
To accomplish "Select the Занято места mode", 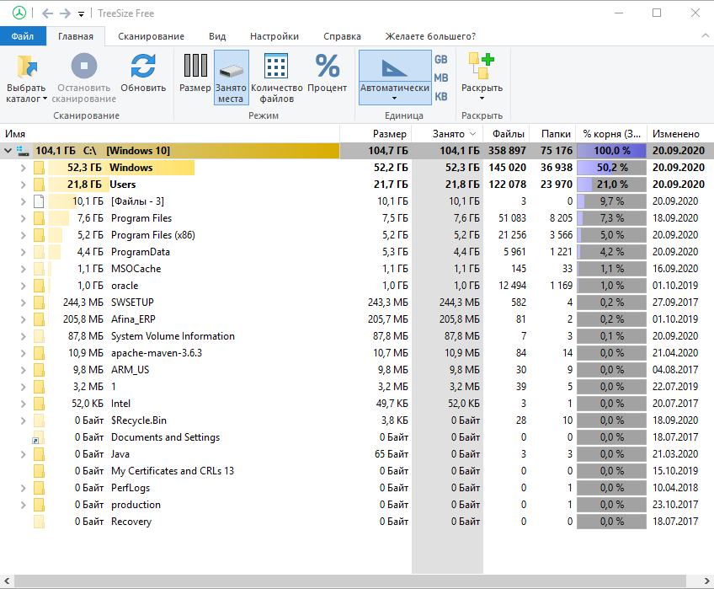I will click(232, 78).
